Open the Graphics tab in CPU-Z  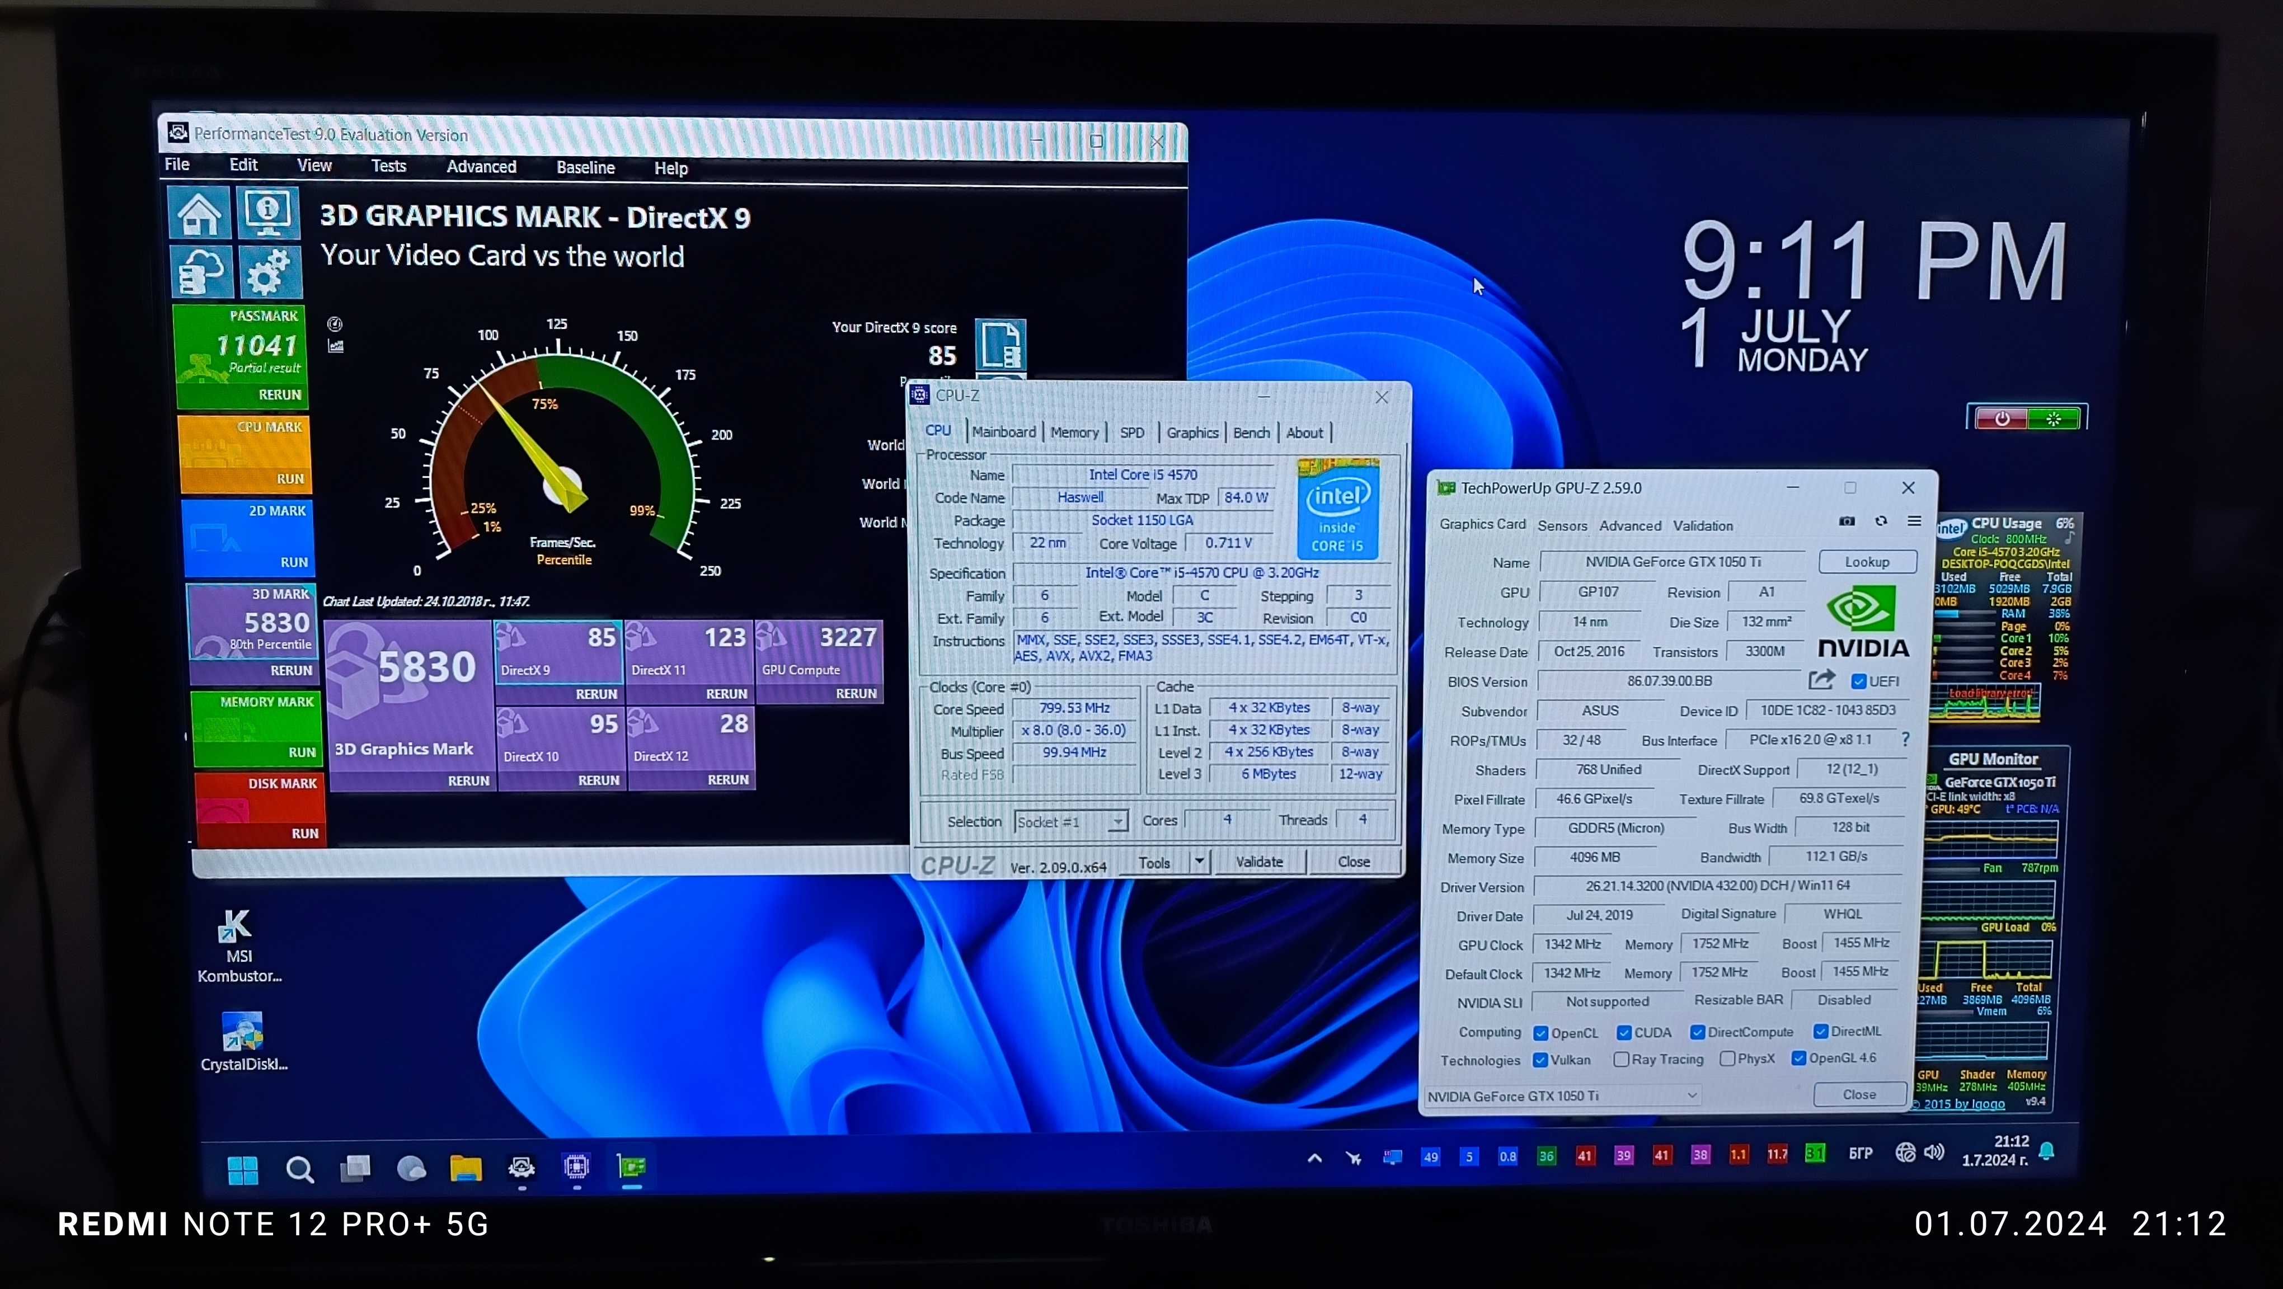click(x=1192, y=432)
